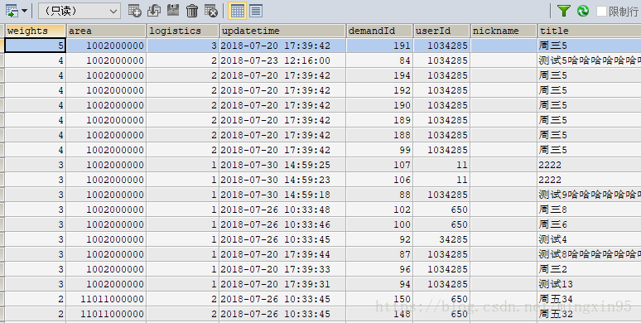Select demandId cell 102
This screenshot has width=641, height=323.
tap(379, 210)
